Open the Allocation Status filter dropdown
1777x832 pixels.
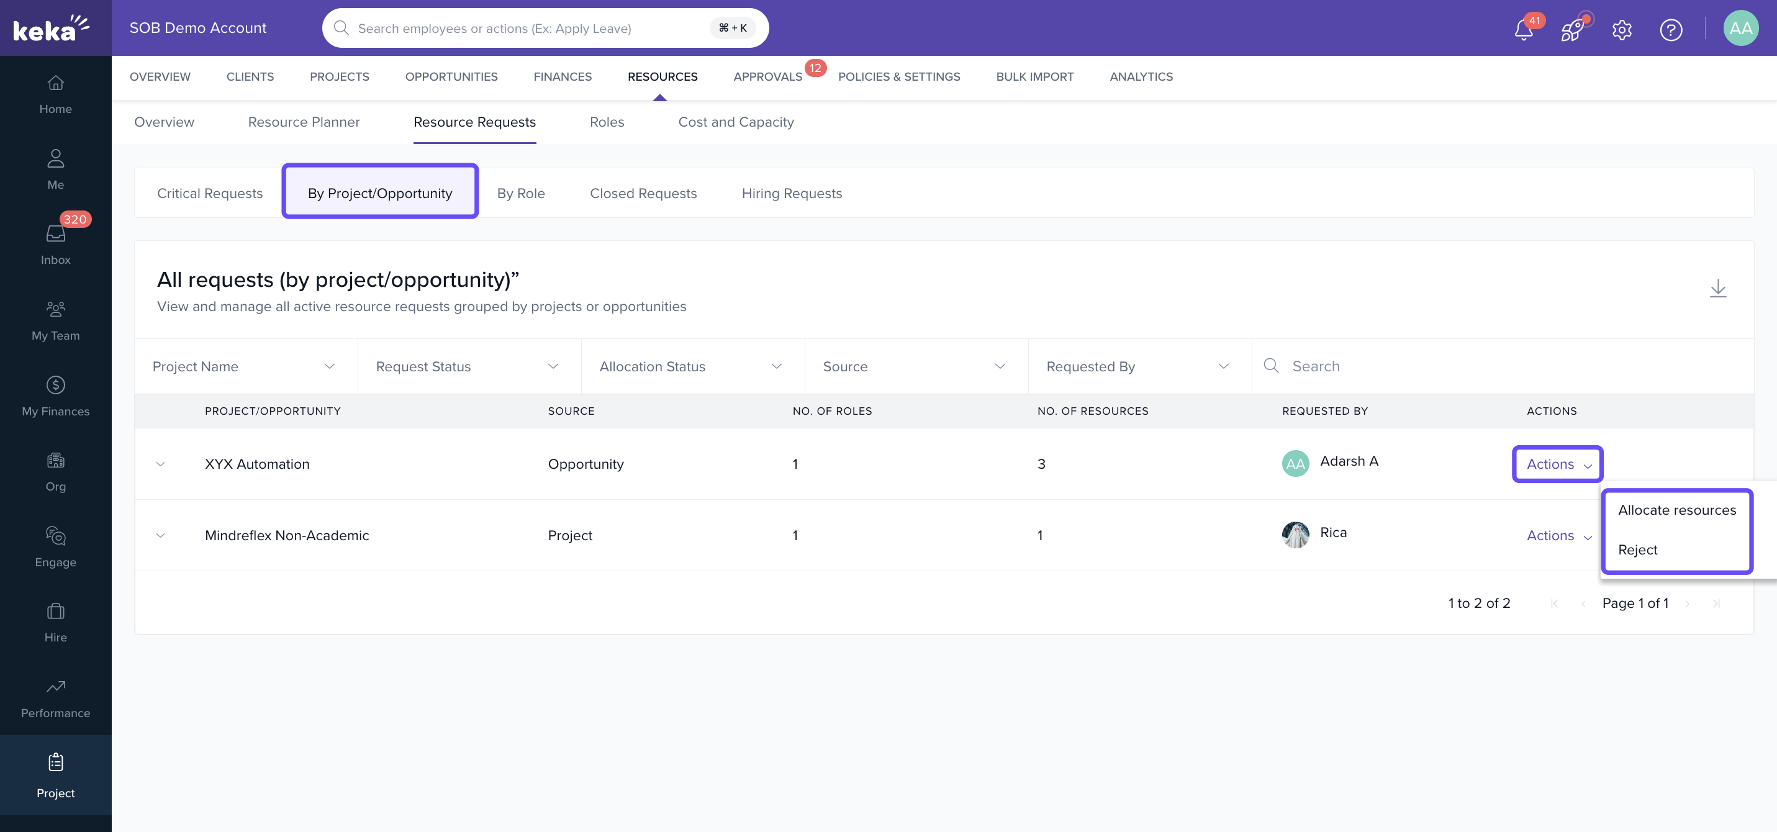692,366
